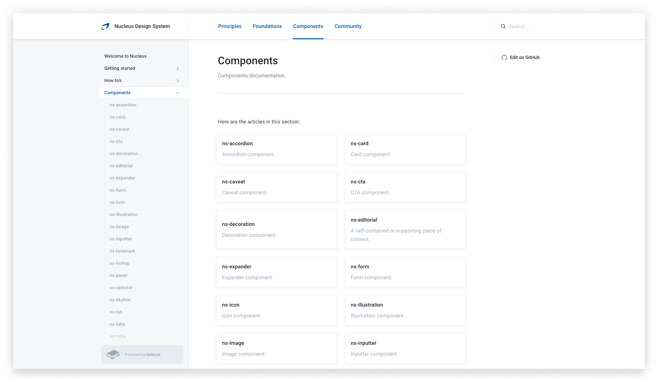The height and width of the screenshot is (382, 658).
Task: Open the ns-inputter article card
Action: 405,348
